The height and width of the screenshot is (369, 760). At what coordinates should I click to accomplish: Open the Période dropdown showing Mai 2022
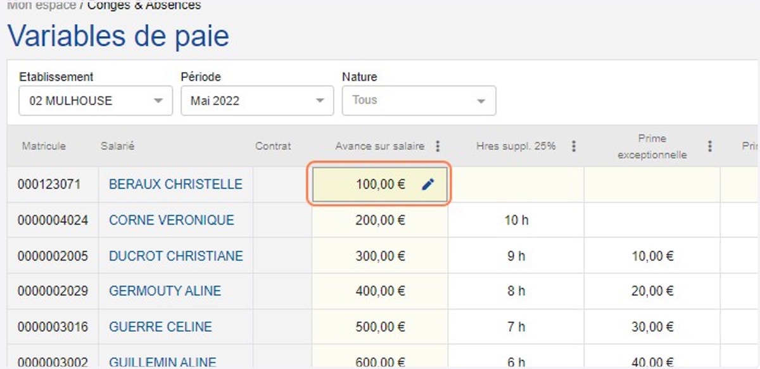257,101
